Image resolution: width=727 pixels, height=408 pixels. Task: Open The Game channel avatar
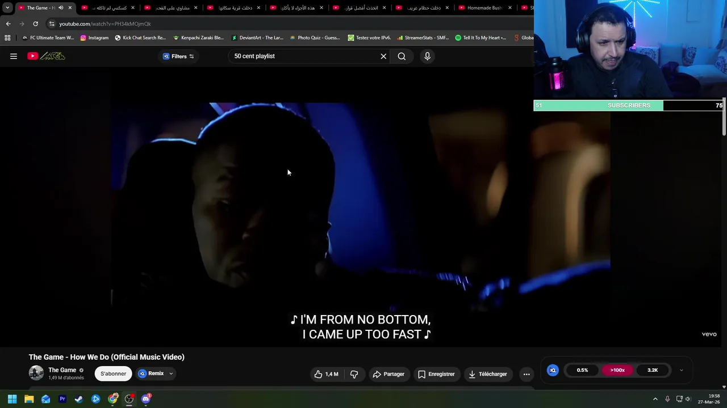(36, 373)
